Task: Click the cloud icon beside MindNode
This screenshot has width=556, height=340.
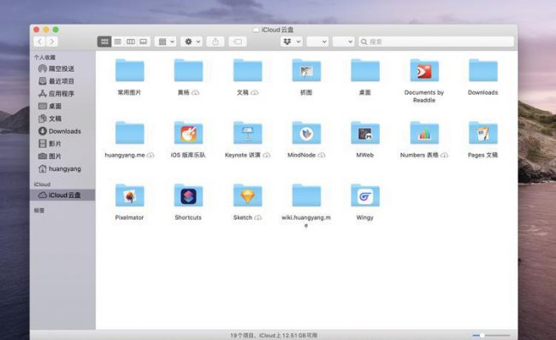Action: coord(322,155)
